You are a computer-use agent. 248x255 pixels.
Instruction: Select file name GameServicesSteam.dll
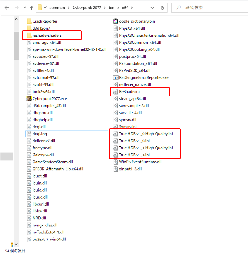coord(53,162)
